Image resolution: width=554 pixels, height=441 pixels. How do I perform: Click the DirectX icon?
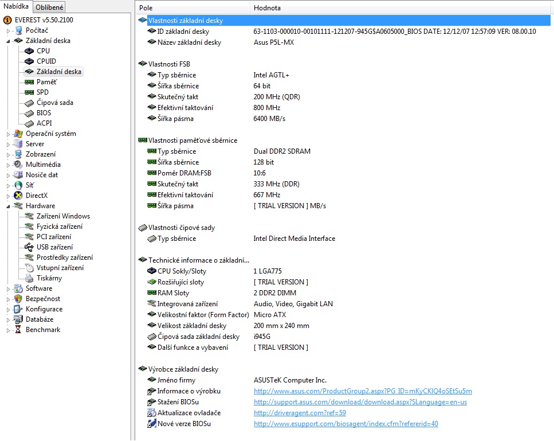[x=18, y=196]
